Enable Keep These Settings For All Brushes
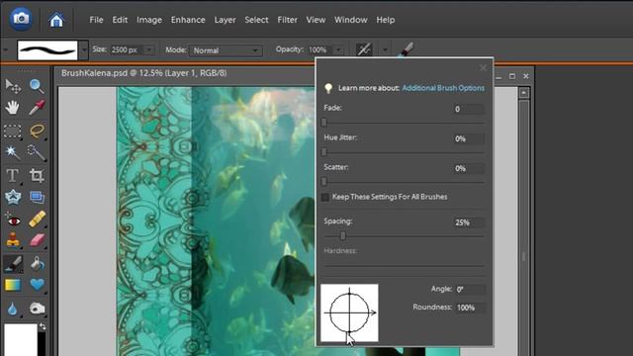This screenshot has height=356, width=633. point(325,197)
